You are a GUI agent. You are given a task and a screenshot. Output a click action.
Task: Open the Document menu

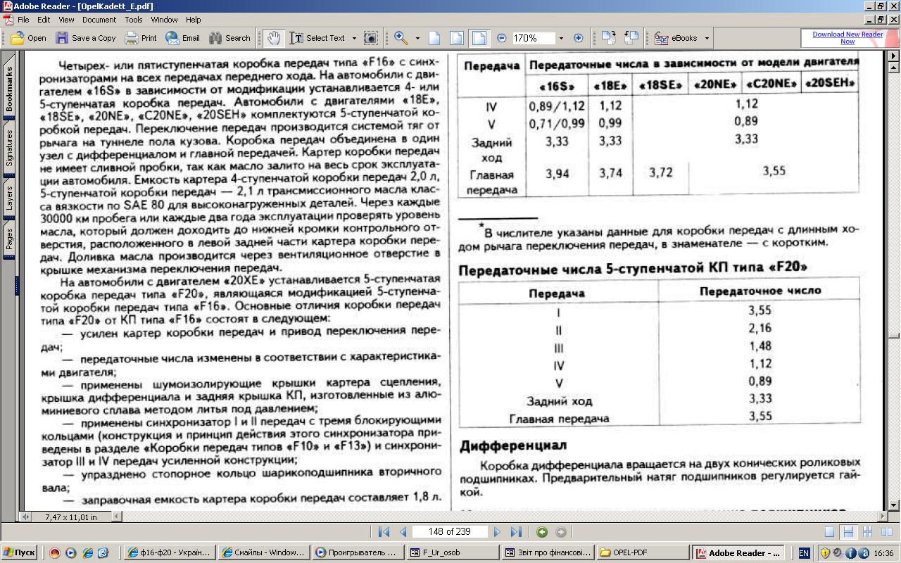pos(99,20)
